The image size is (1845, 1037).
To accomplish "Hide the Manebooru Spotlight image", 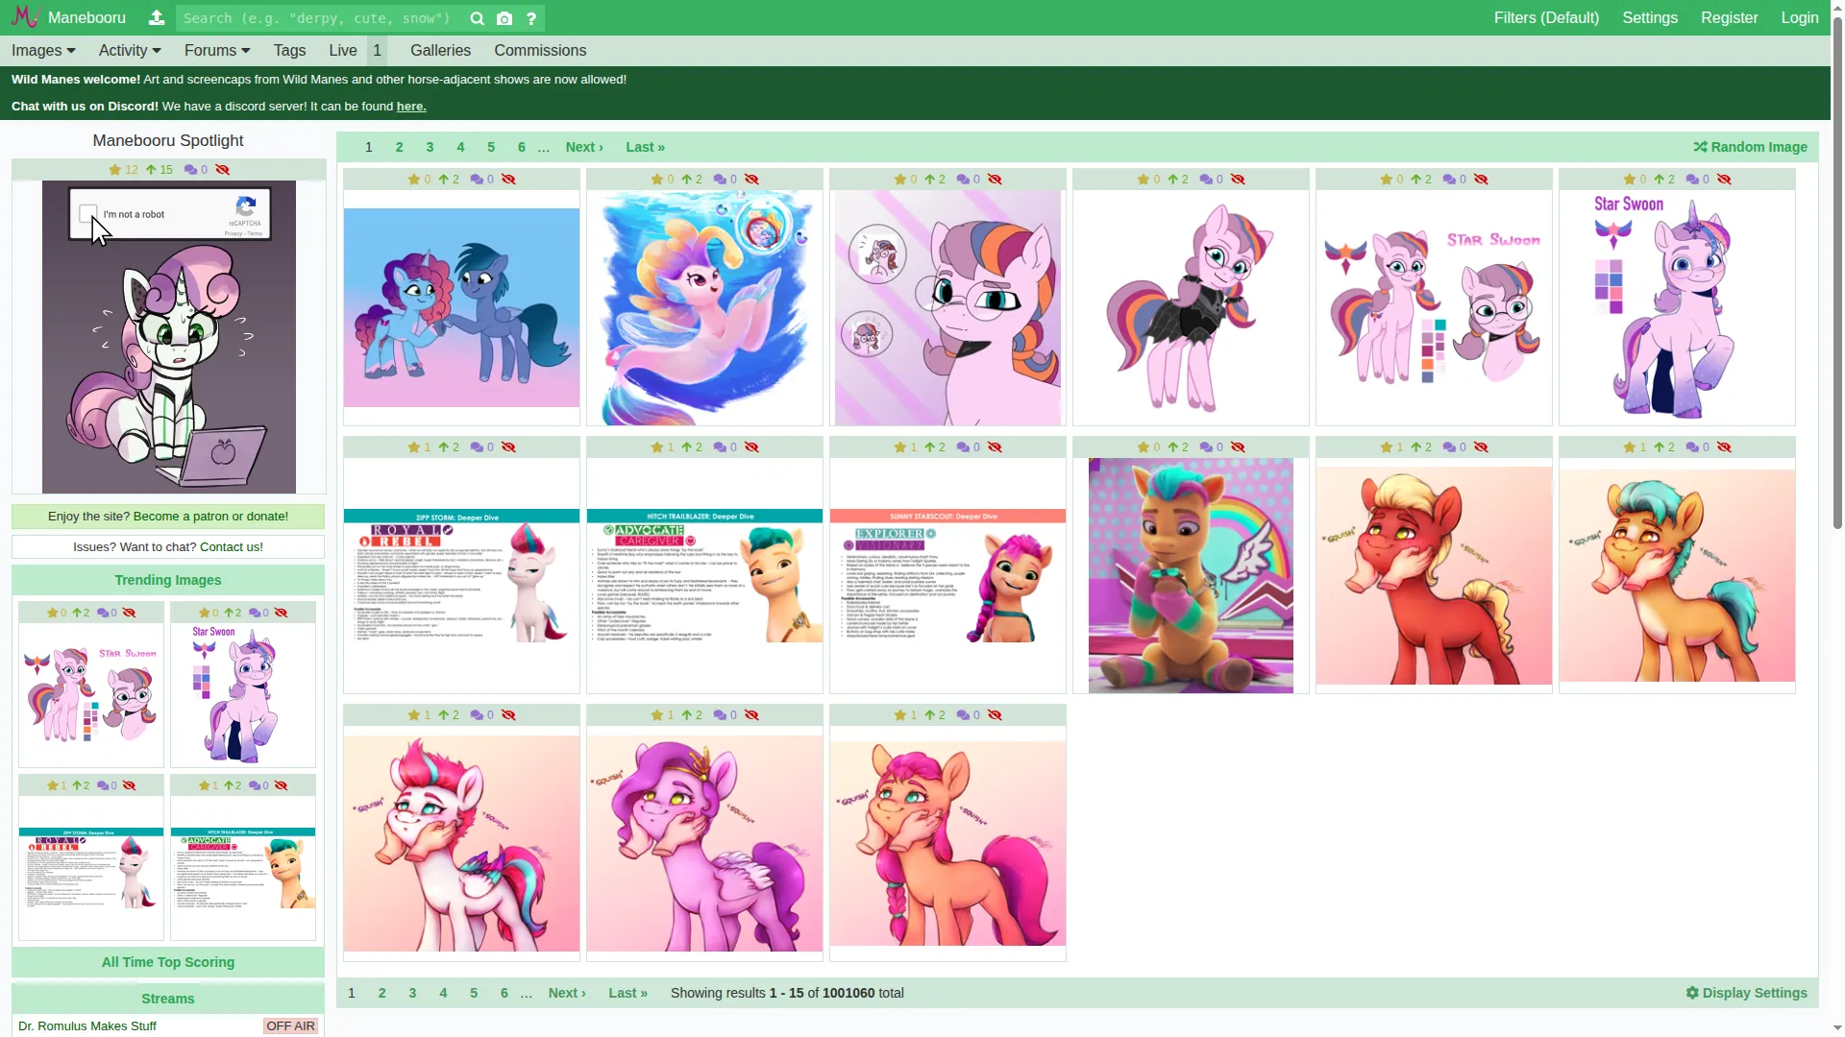I will click(223, 170).
